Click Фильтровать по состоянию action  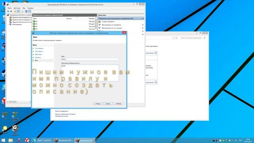click(112, 28)
